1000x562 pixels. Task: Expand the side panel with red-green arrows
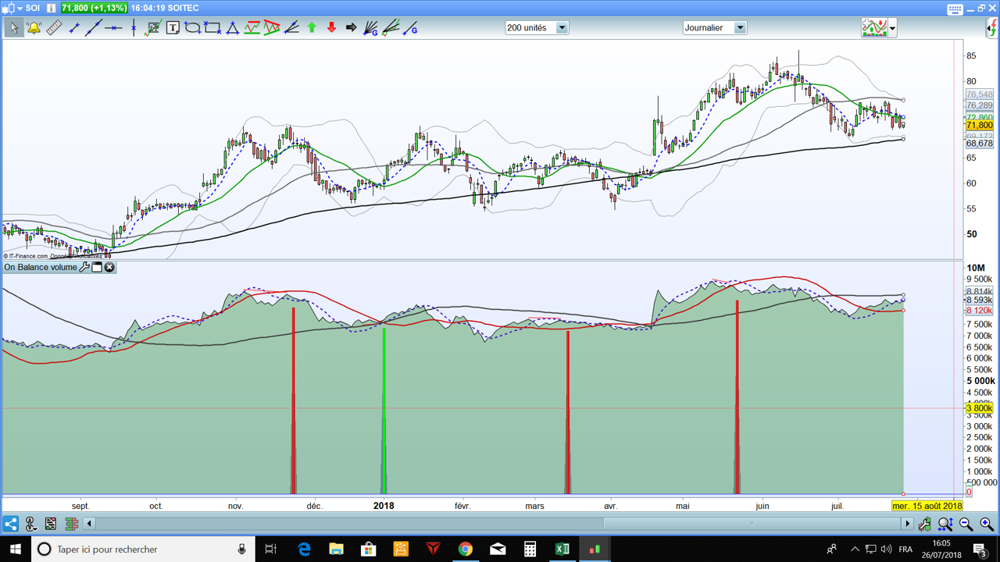point(992,28)
